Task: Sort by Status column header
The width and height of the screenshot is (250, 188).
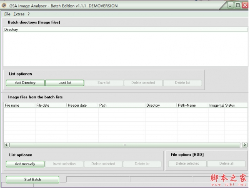Action: (236, 105)
